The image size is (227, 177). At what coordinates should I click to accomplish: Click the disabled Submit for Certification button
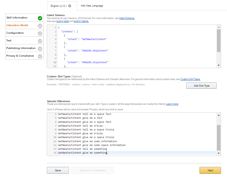pos(93,170)
